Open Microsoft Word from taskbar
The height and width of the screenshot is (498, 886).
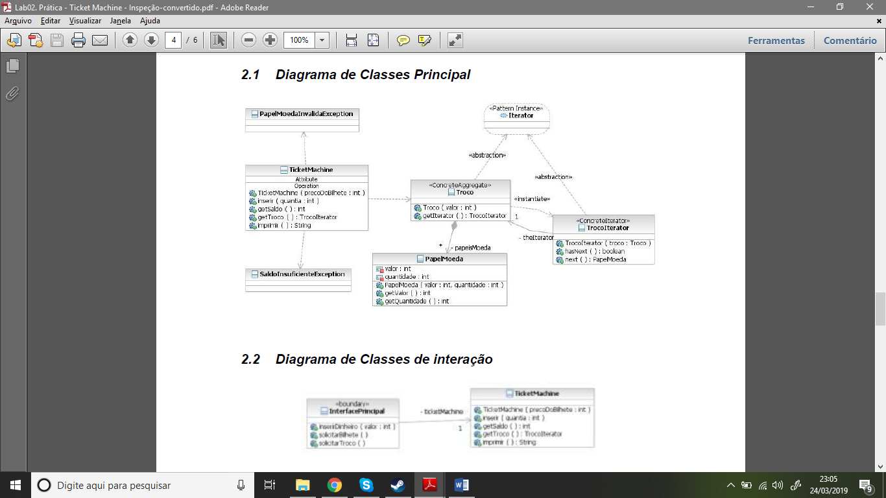pos(461,485)
